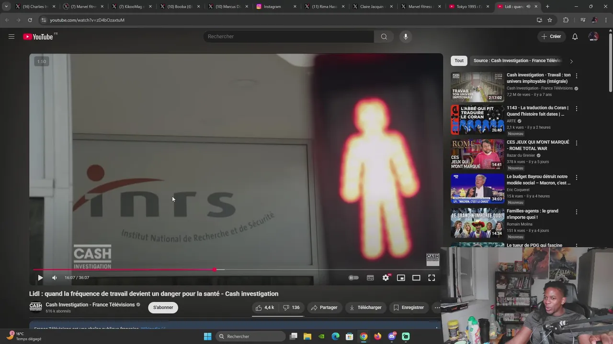The image size is (613, 344).
Task: Open File Explorer from taskbar
Action: (307, 336)
